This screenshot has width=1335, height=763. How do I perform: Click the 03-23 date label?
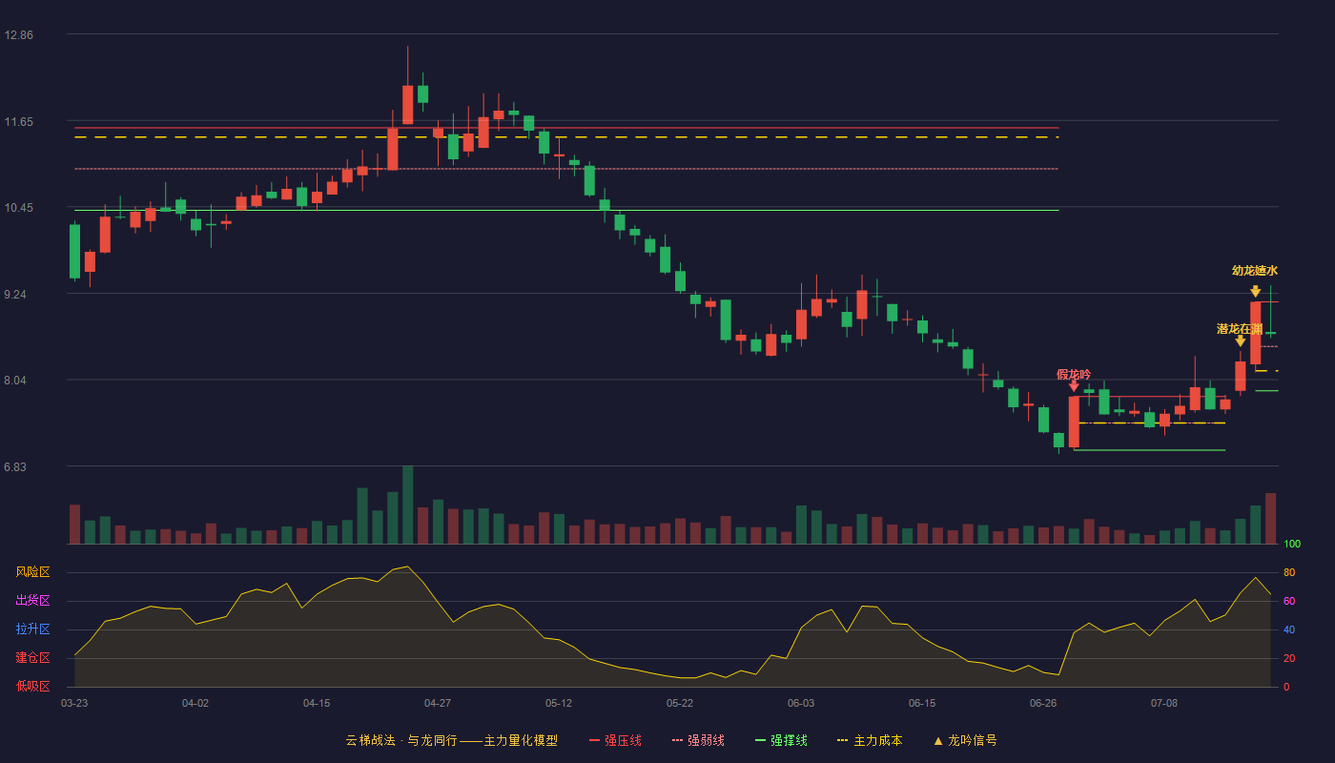click(74, 703)
